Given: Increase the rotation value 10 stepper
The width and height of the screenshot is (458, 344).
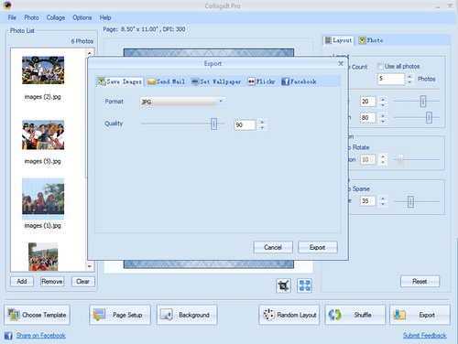Looking at the screenshot, I should click(383, 156).
